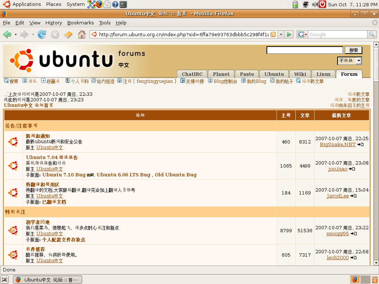Click the RSS feed icon in address bar
Screen dimensions: 379x284
(x=273, y=34)
